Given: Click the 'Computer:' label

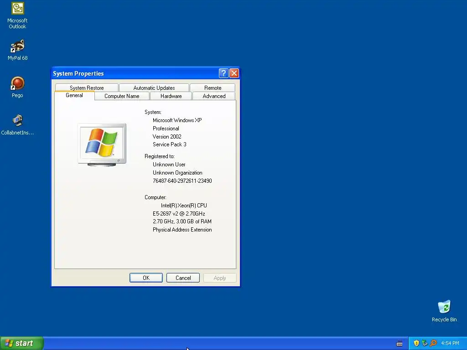Looking at the screenshot, I should (x=156, y=197).
